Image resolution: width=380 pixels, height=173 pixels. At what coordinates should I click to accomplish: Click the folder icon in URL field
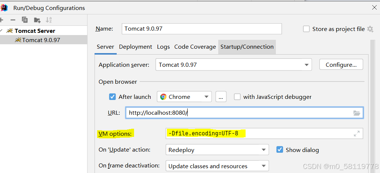pos(356,113)
